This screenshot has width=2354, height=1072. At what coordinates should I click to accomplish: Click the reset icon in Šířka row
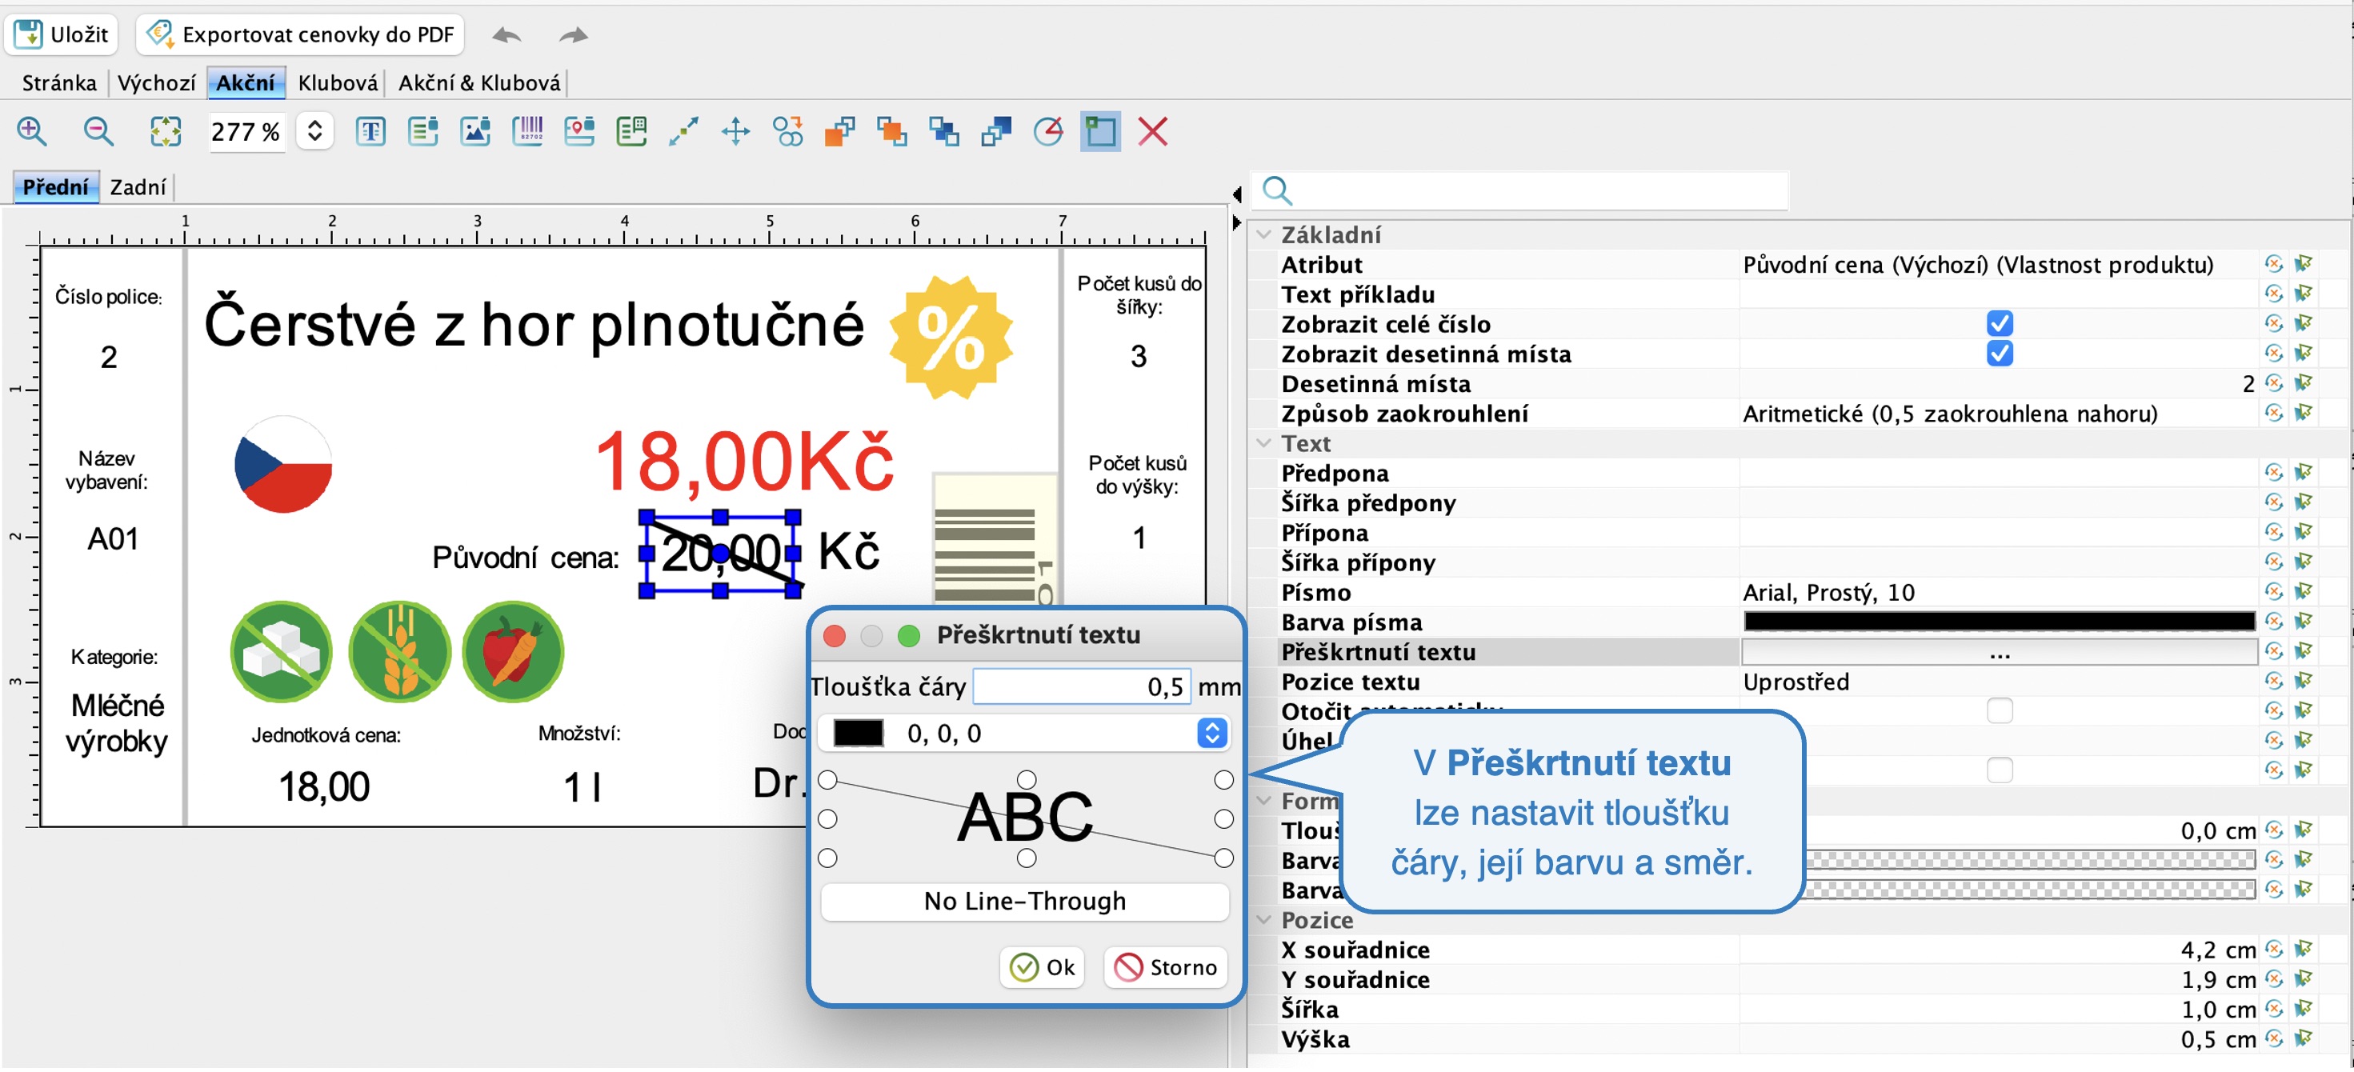point(2275,1010)
